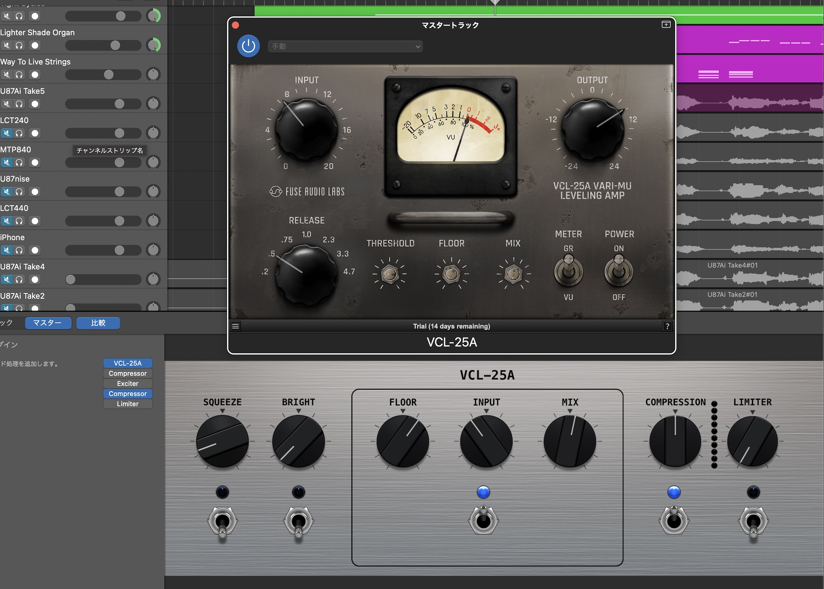
Task: Enable record on Lighter Shade Organ track
Action: click(x=35, y=46)
